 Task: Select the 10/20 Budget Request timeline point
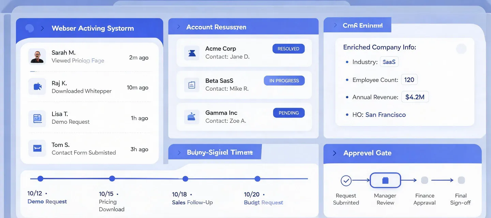tap(257, 178)
